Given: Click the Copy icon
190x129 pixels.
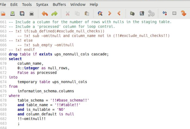Looking at the screenshot, I should (x=77, y=13).
